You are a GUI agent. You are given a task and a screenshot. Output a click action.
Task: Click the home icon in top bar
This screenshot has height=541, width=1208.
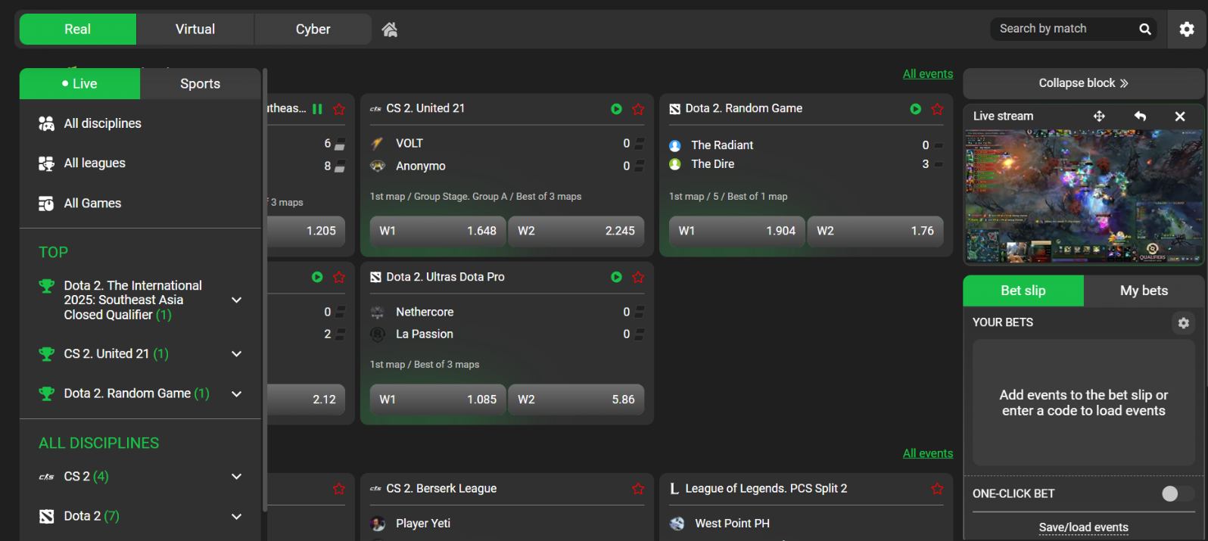pos(390,30)
